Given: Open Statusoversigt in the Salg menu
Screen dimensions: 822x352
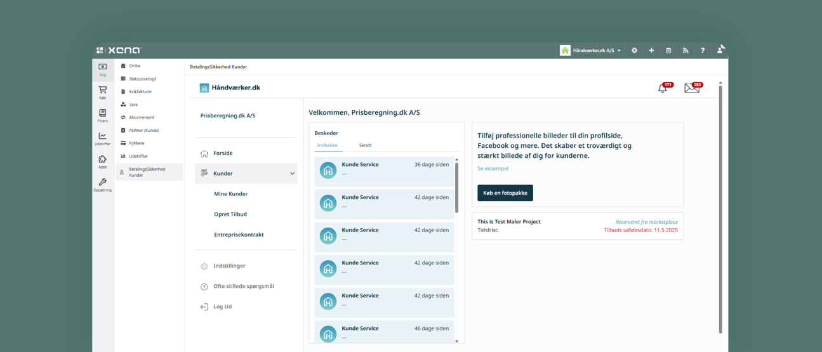Looking at the screenshot, I should [x=142, y=79].
